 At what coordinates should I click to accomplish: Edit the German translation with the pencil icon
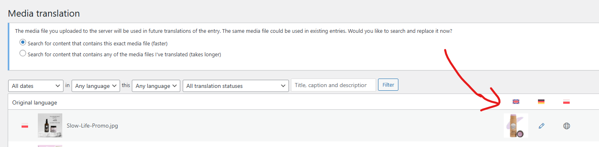click(541, 126)
